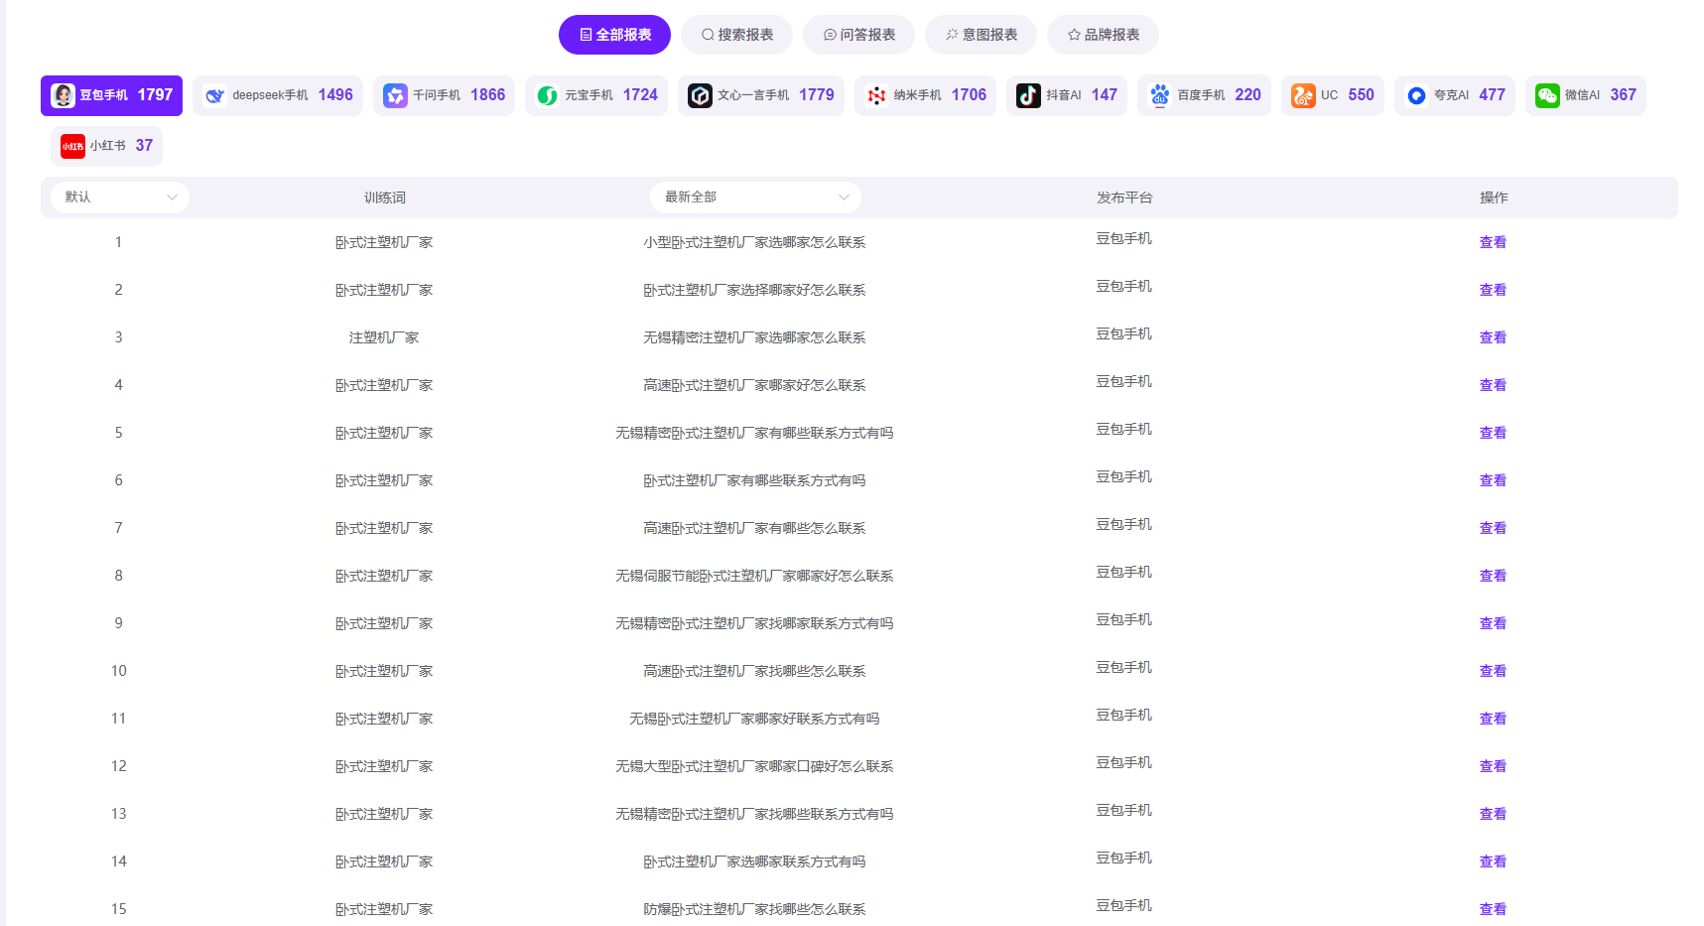
Task: Click text 卧式注塑机厂家有哪些联系方式有吗
Action: coord(754,480)
